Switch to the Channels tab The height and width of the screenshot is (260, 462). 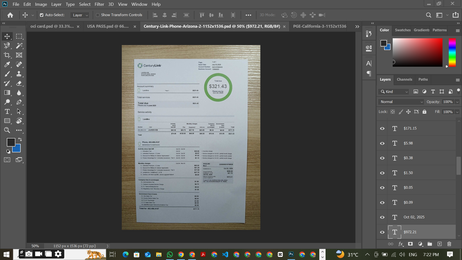point(404,79)
